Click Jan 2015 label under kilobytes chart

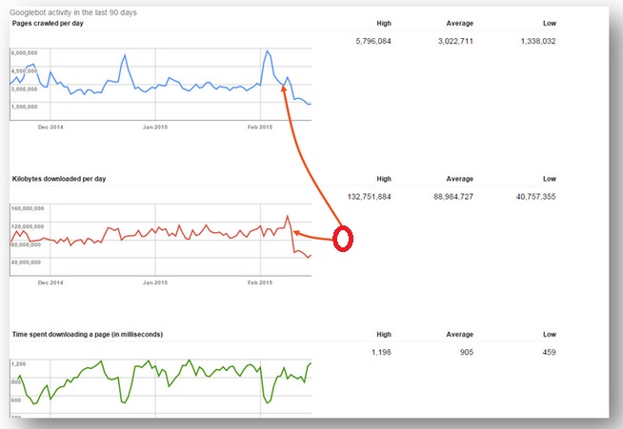(x=155, y=283)
